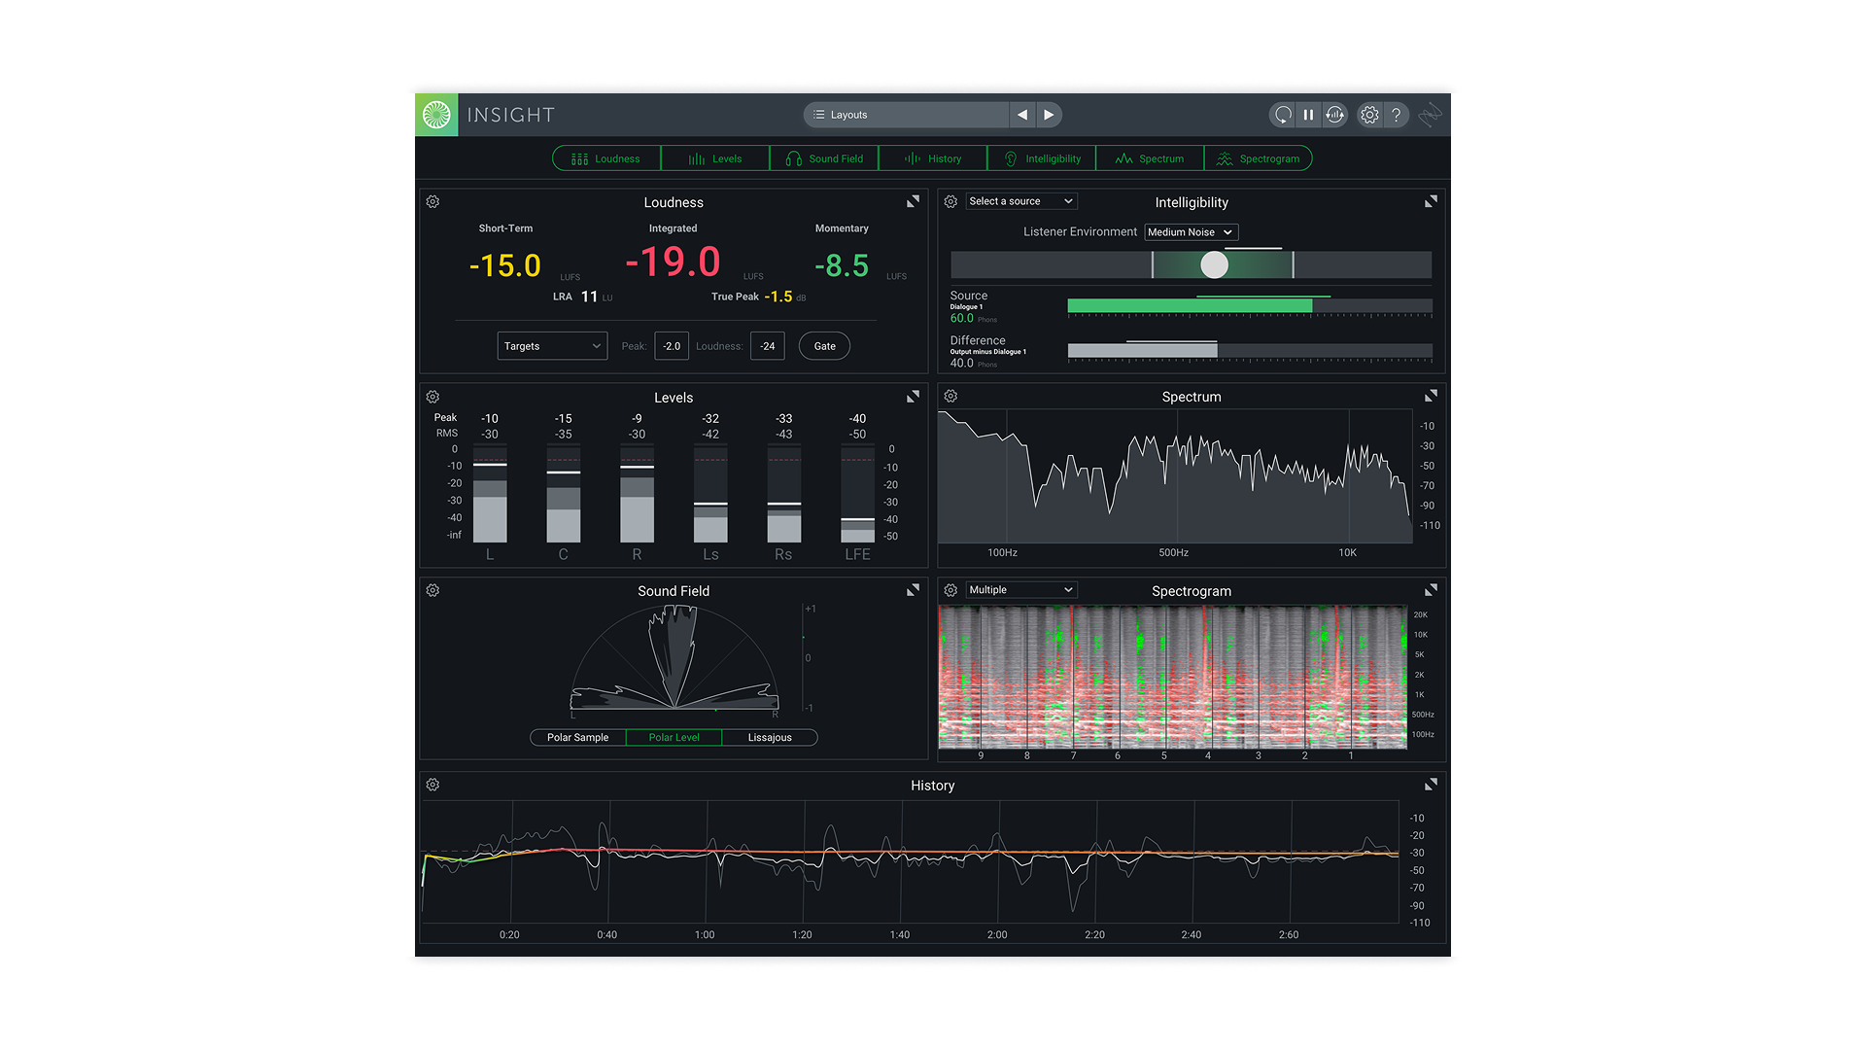Open Loudness panel settings gear
Viewport: 1866px width, 1050px height.
pyautogui.click(x=433, y=202)
